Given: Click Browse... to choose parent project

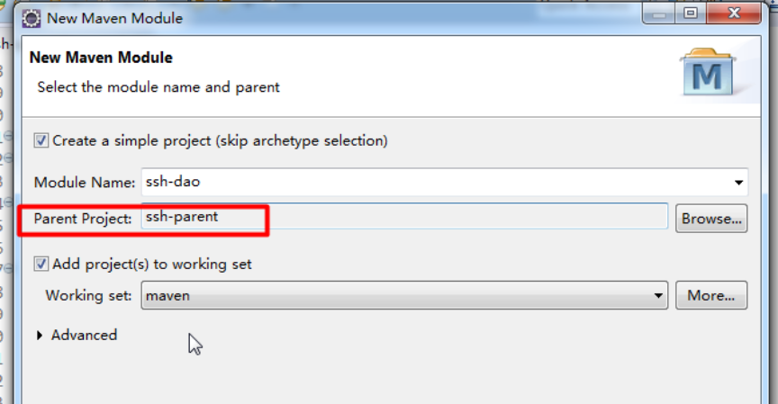Looking at the screenshot, I should click(711, 219).
